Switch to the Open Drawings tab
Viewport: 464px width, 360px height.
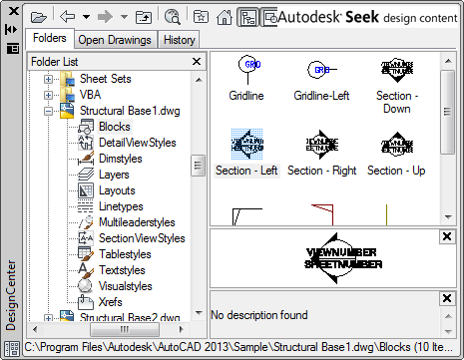tap(115, 40)
